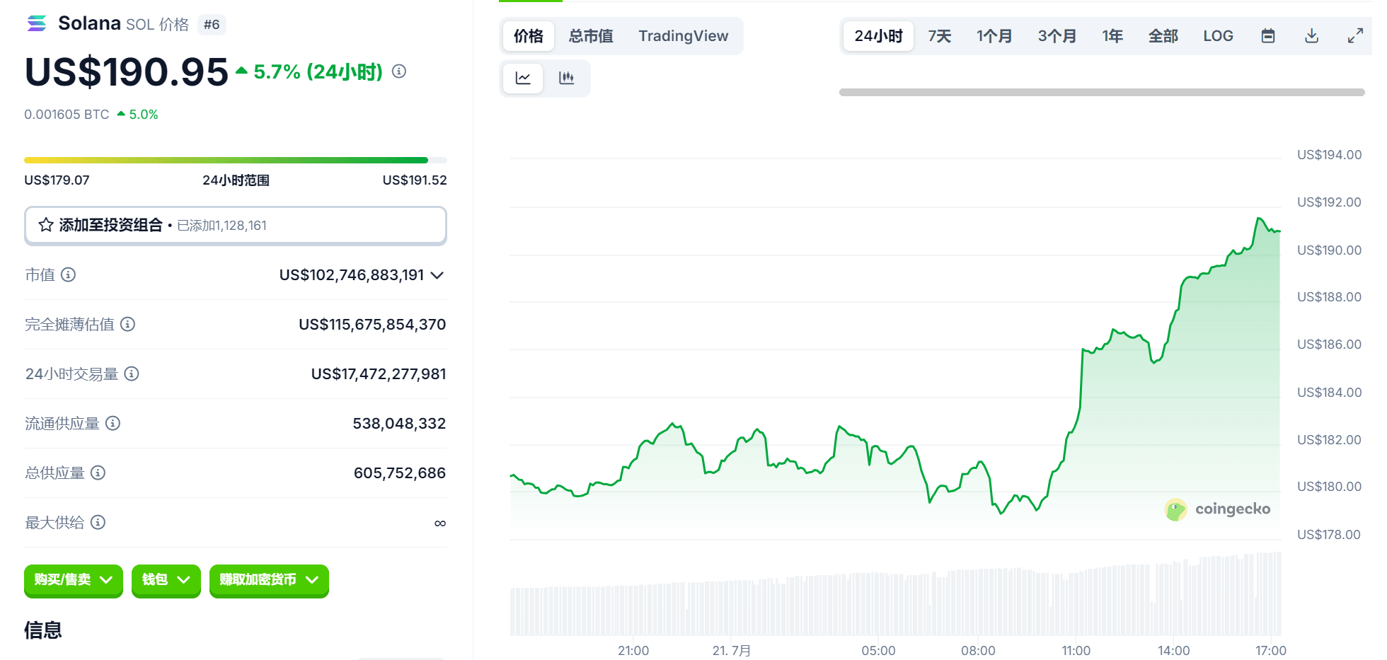Click 添加至投资组合 button
Image resolution: width=1387 pixels, height=660 pixels.
(236, 226)
